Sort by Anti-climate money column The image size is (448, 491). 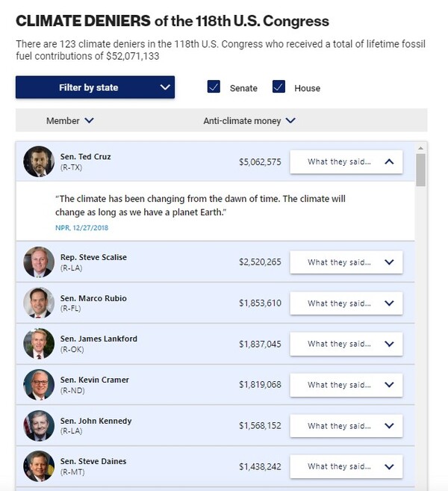(249, 120)
